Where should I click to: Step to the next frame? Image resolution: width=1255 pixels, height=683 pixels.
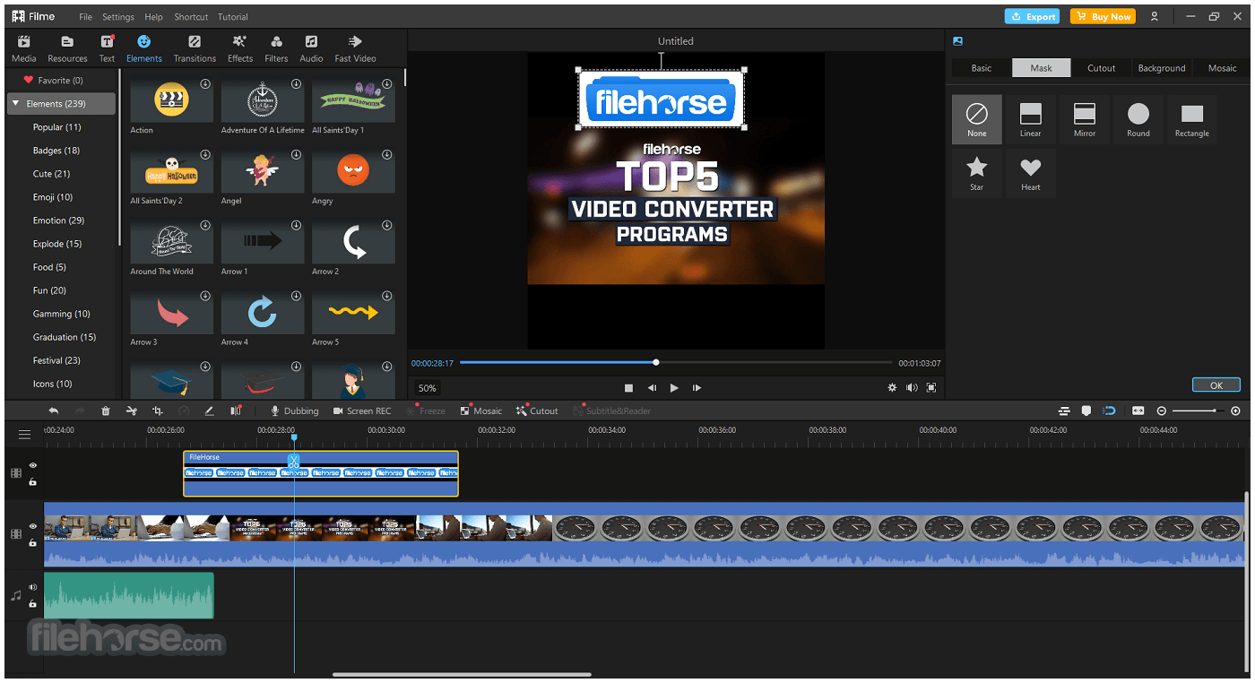click(697, 388)
